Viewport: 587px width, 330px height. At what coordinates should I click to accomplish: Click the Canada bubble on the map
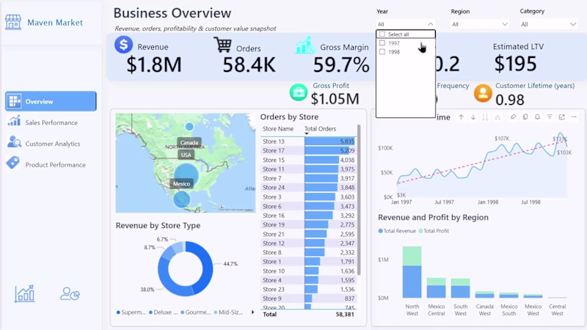click(x=189, y=126)
